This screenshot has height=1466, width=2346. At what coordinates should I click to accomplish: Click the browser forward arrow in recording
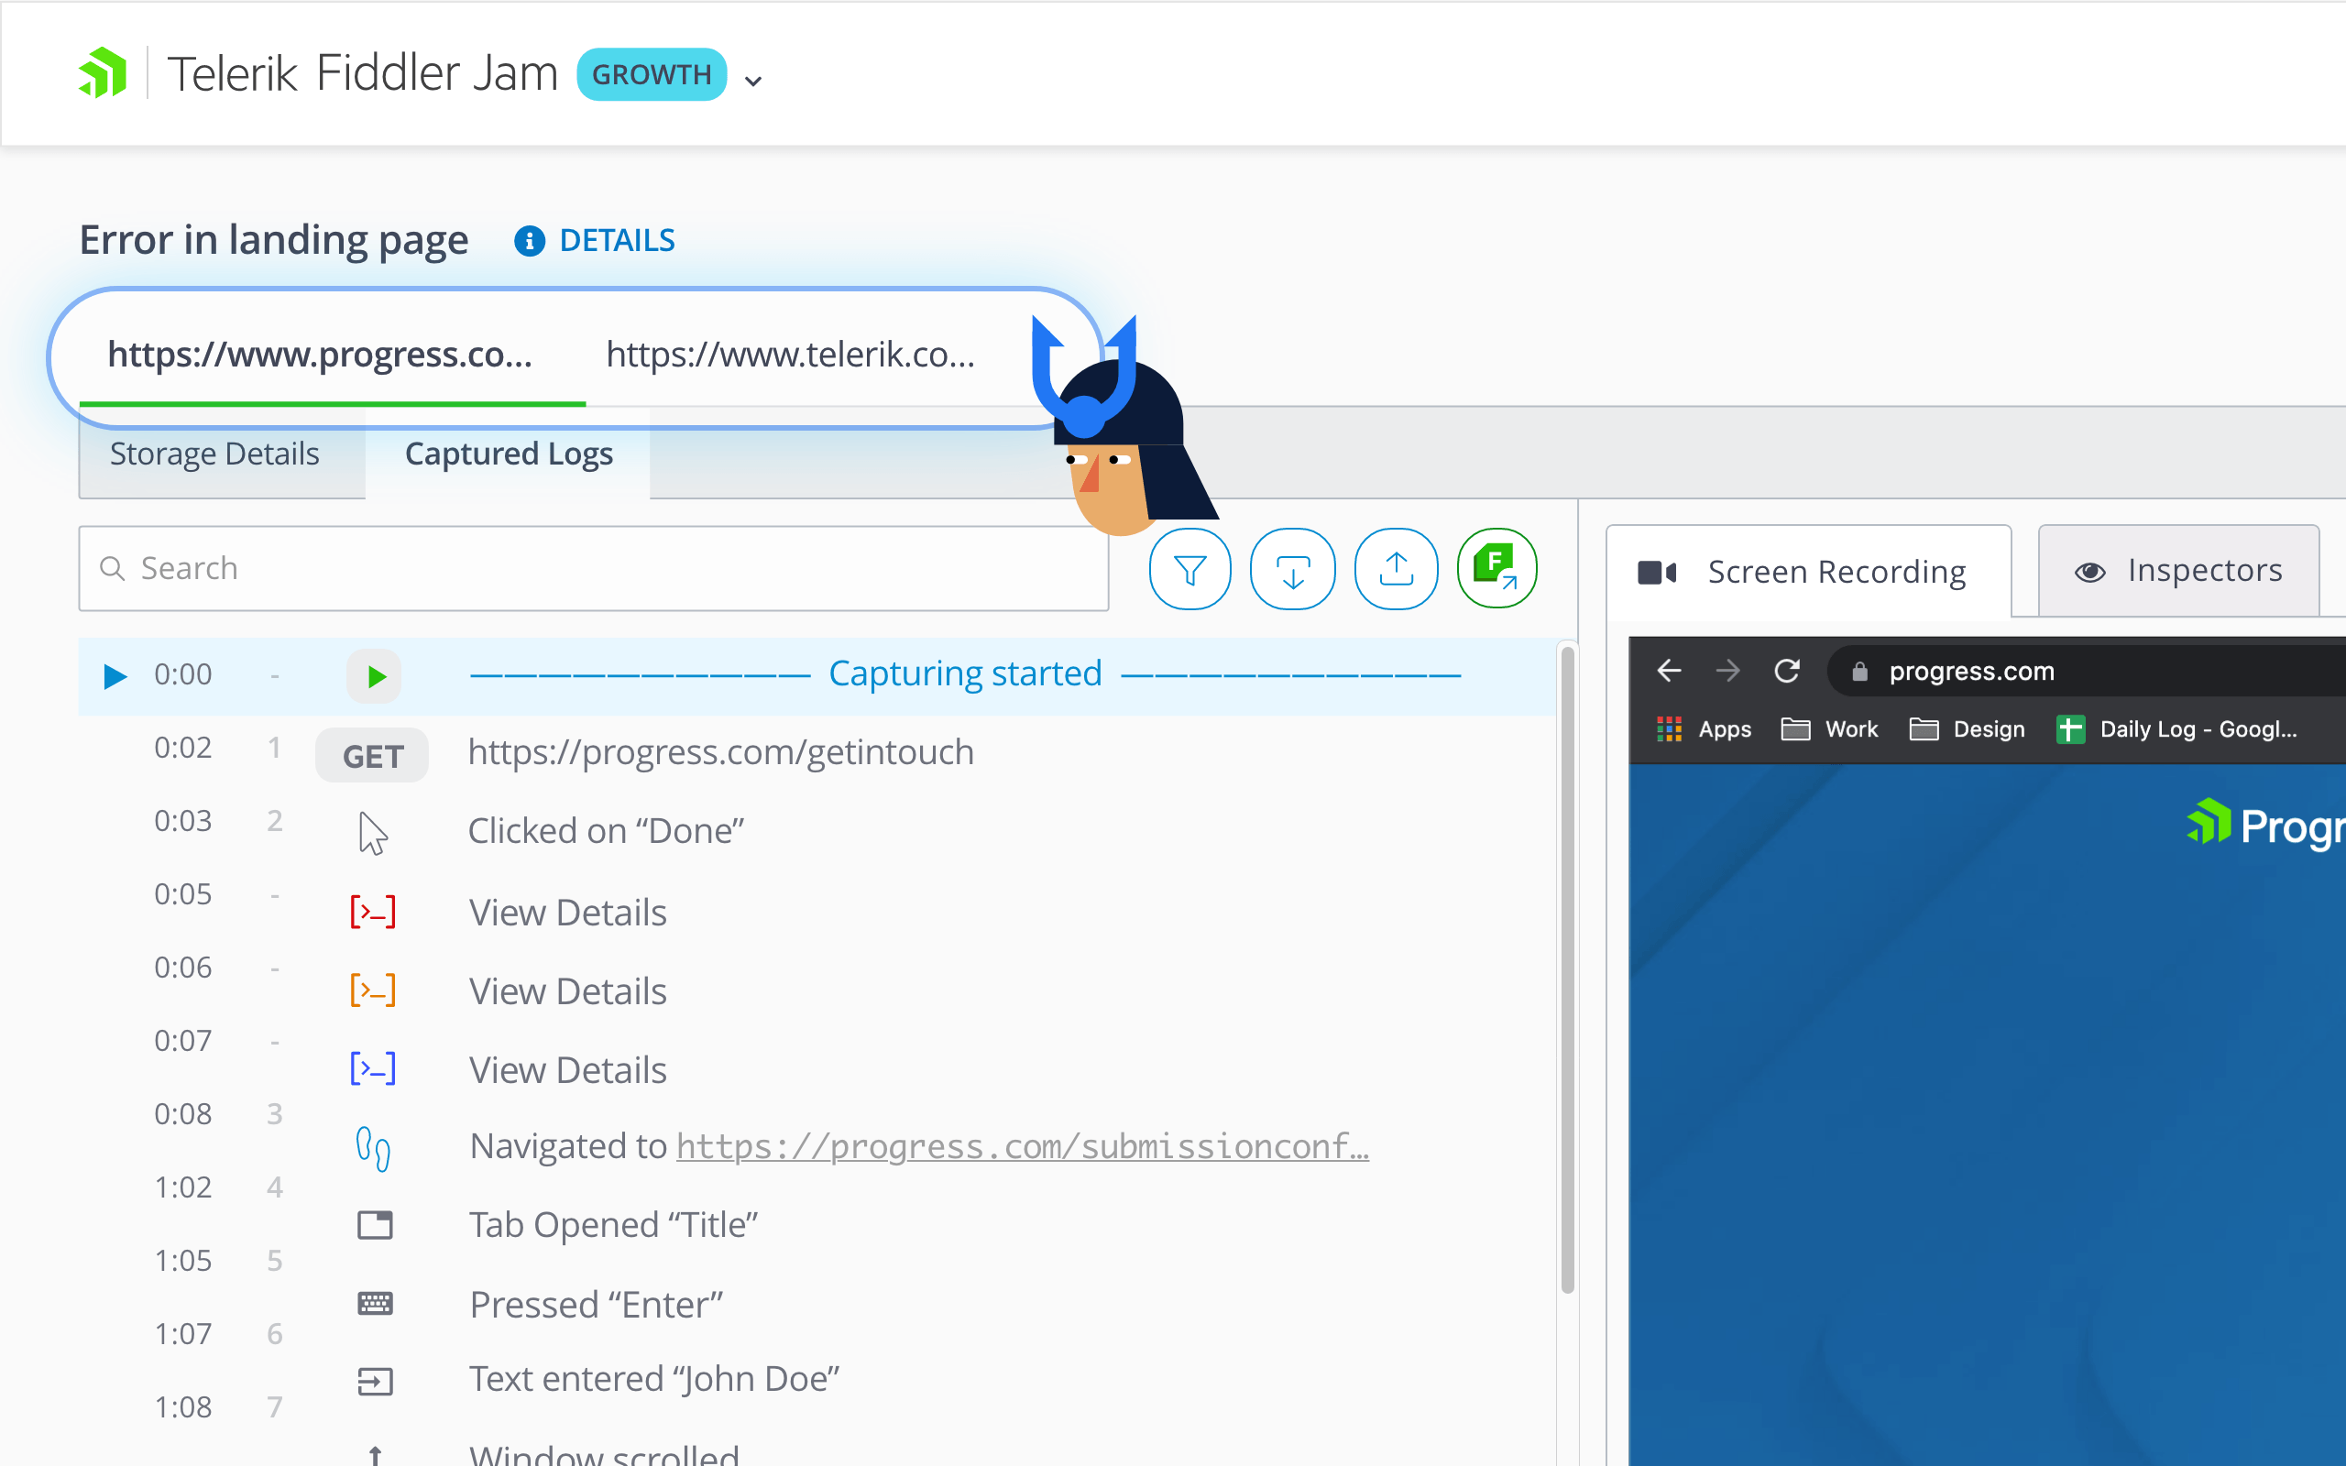(1727, 671)
